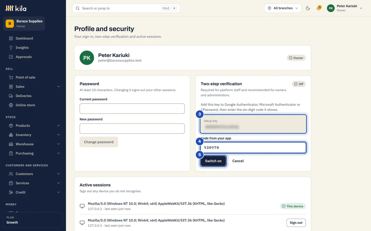Click the Deliveries truck icon
371x231 pixels.
(11, 96)
